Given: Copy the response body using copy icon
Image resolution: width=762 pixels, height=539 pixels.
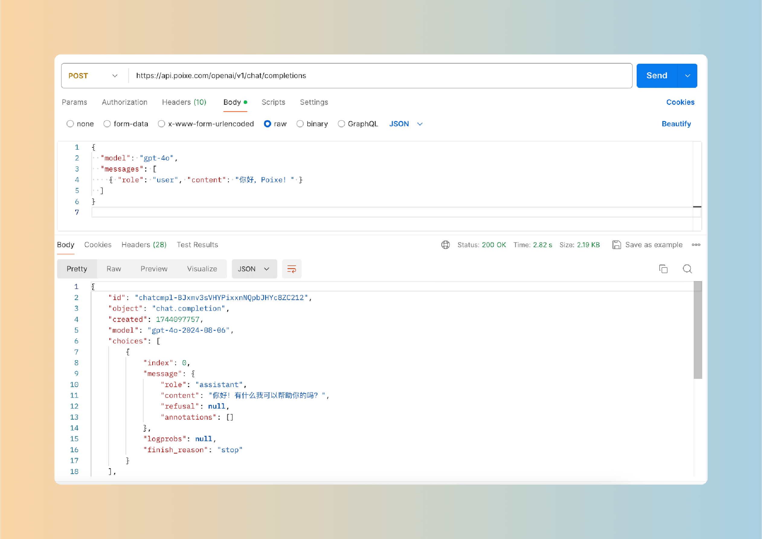Looking at the screenshot, I should click(663, 269).
